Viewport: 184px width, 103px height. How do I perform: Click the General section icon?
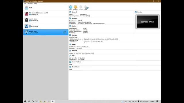pos(70,12)
